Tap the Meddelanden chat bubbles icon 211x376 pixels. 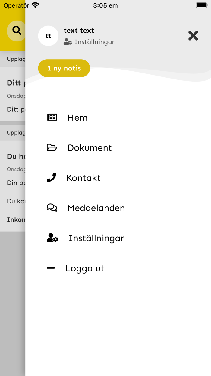point(52,208)
